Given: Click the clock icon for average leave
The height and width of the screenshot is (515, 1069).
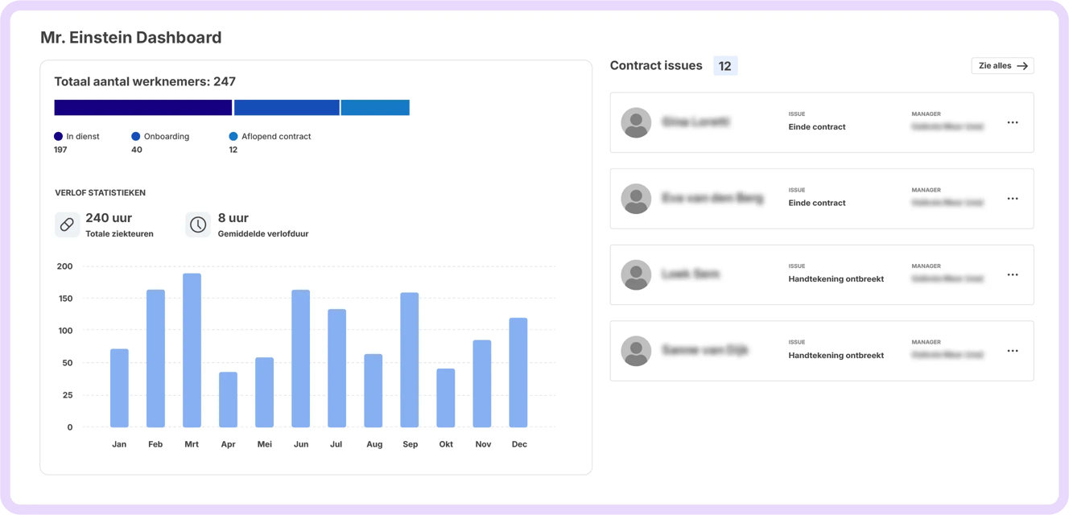Looking at the screenshot, I should point(198,225).
